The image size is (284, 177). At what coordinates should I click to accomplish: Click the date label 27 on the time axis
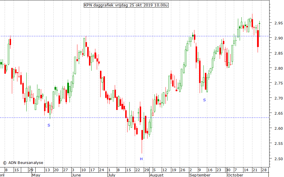(65, 170)
